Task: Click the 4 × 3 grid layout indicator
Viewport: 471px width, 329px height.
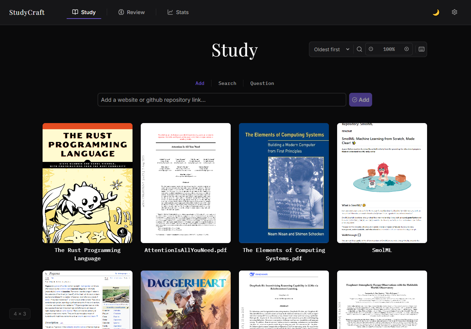Action: (20, 314)
